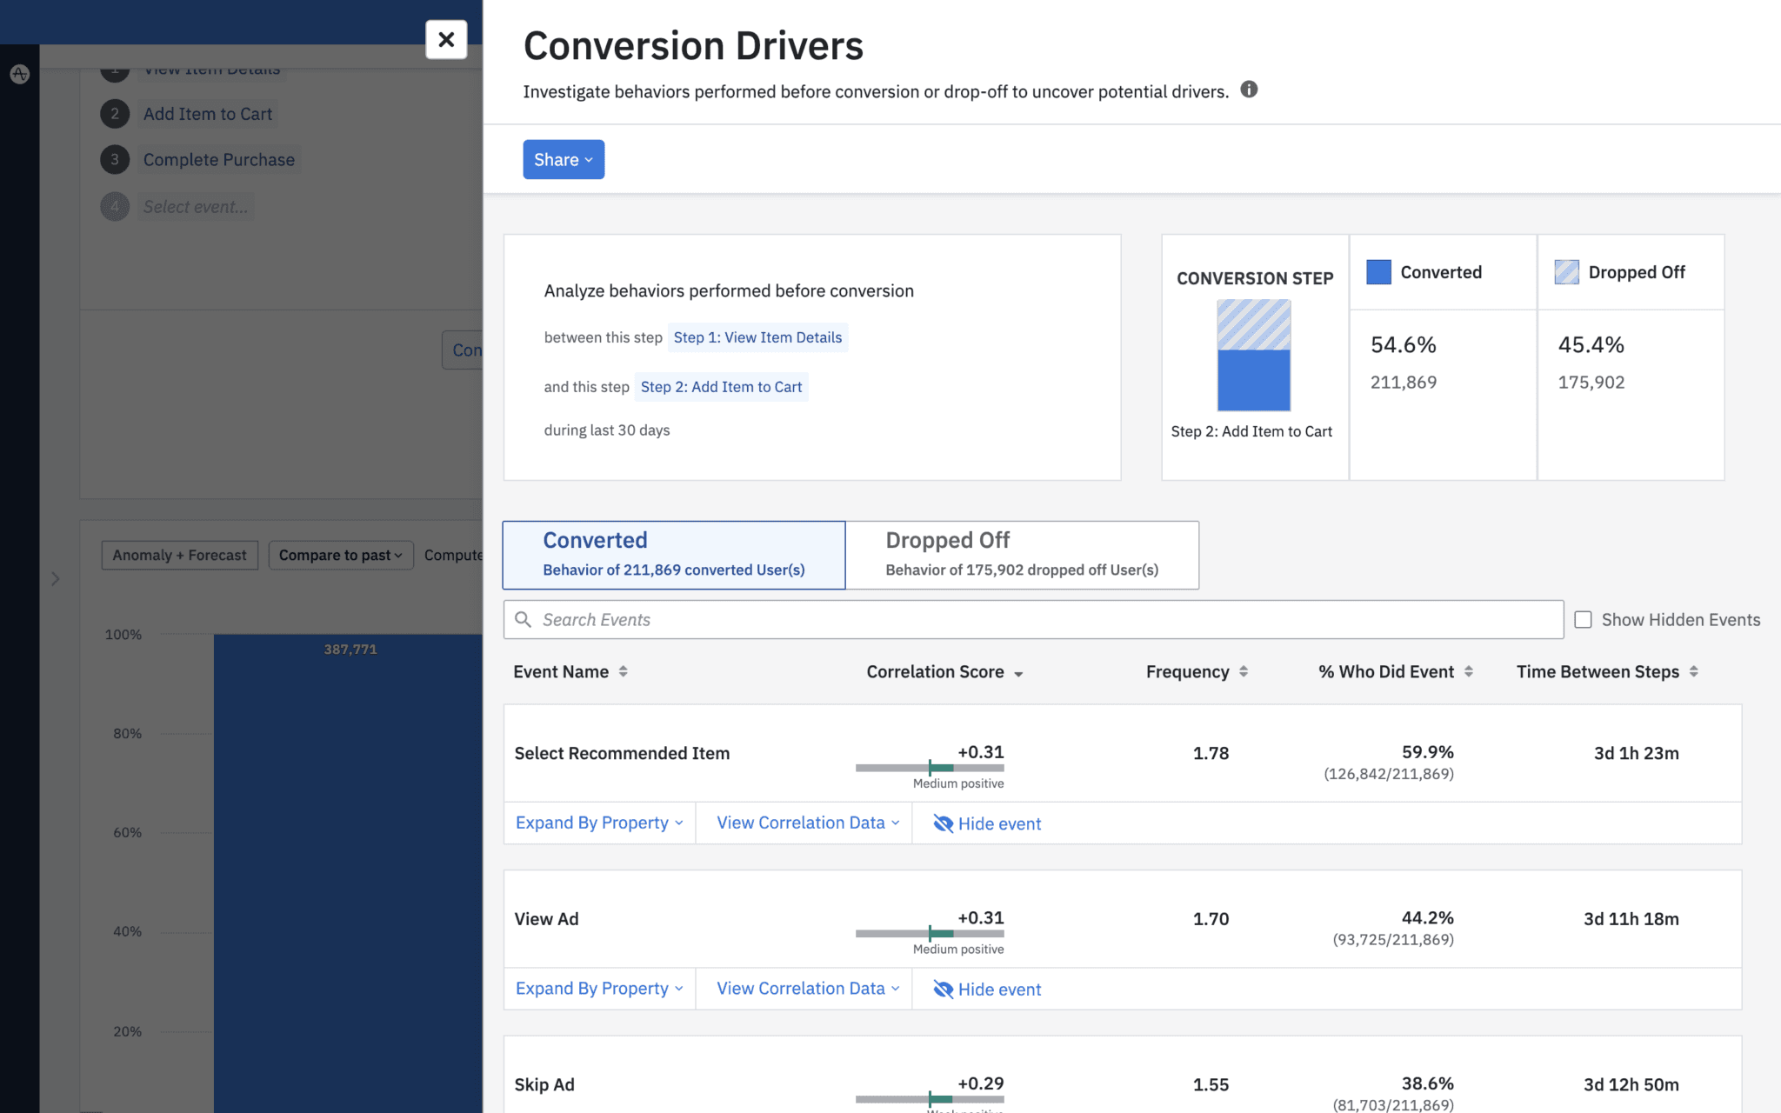Select the Converted tab

pyautogui.click(x=672, y=554)
